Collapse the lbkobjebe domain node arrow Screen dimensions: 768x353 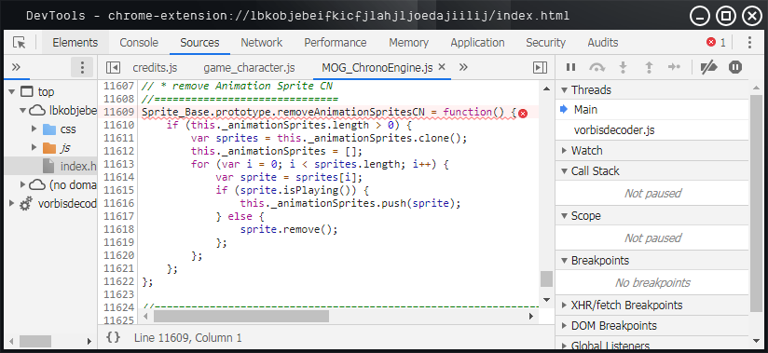click(22, 111)
